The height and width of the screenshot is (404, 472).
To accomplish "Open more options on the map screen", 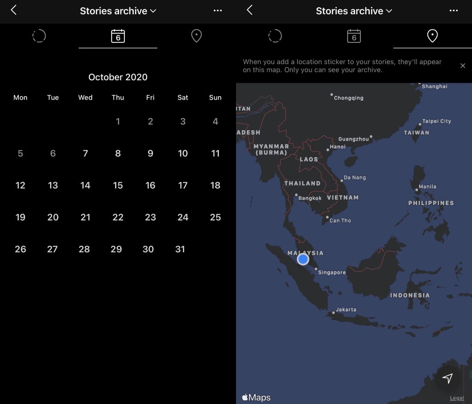I will click(454, 11).
